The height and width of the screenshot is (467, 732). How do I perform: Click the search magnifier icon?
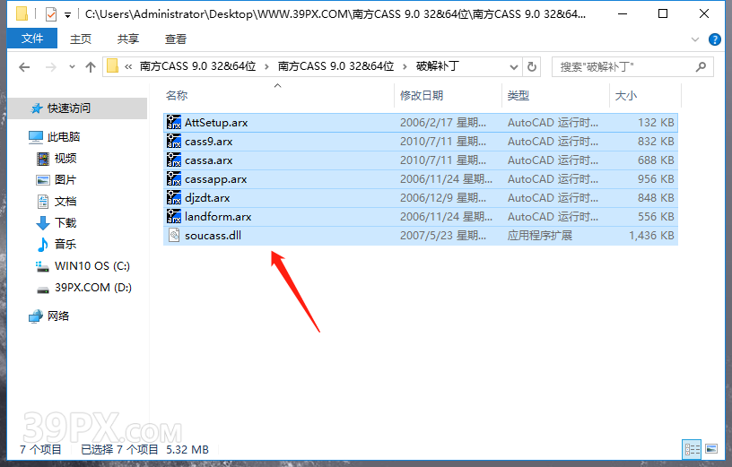pos(701,66)
